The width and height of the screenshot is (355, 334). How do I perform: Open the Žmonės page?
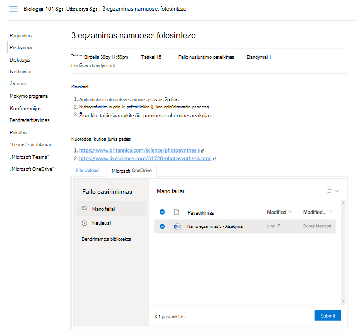pos(18,84)
